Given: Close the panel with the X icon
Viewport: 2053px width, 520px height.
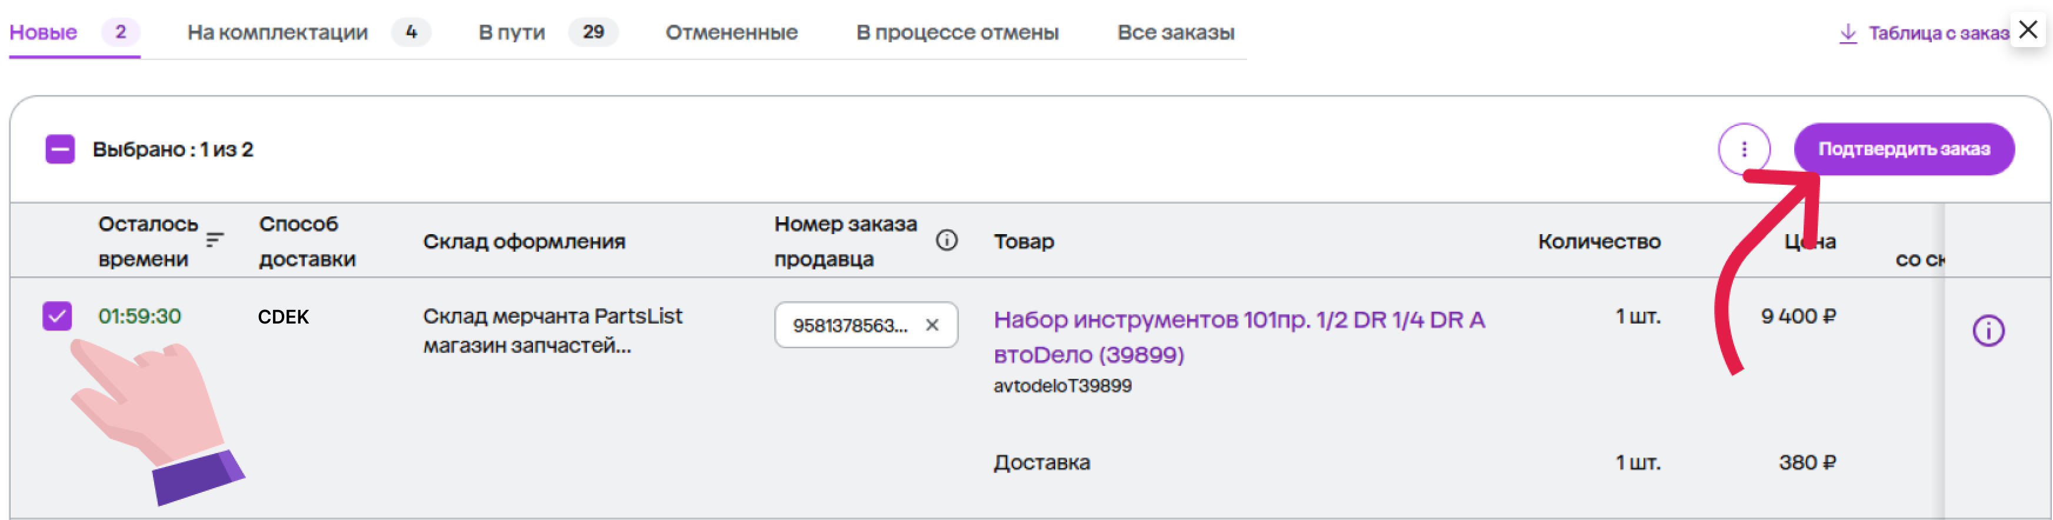Looking at the screenshot, I should pyautogui.click(x=2028, y=31).
